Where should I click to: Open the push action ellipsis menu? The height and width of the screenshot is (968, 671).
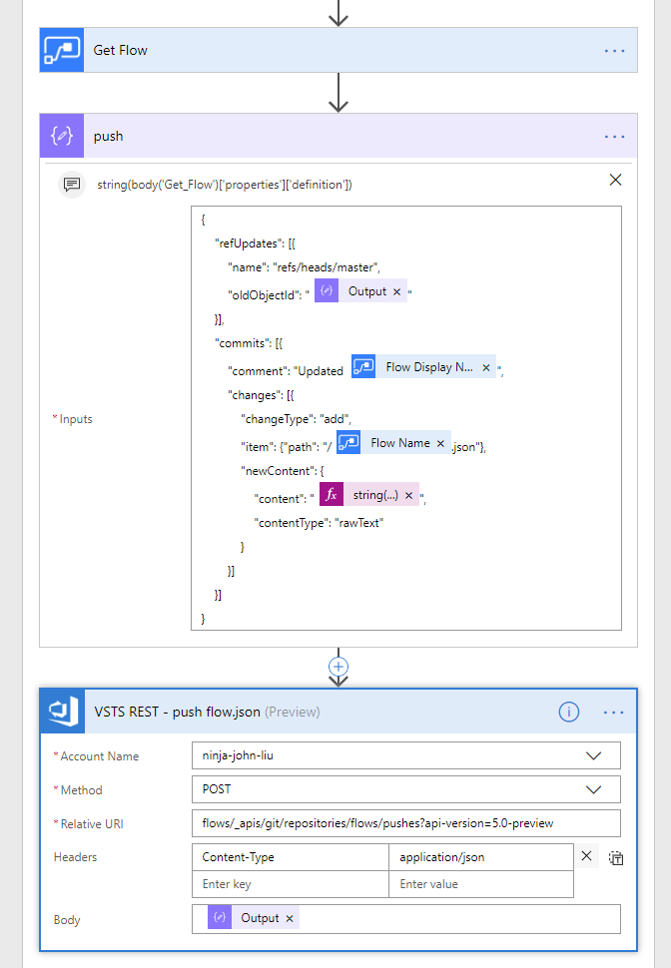click(x=614, y=136)
